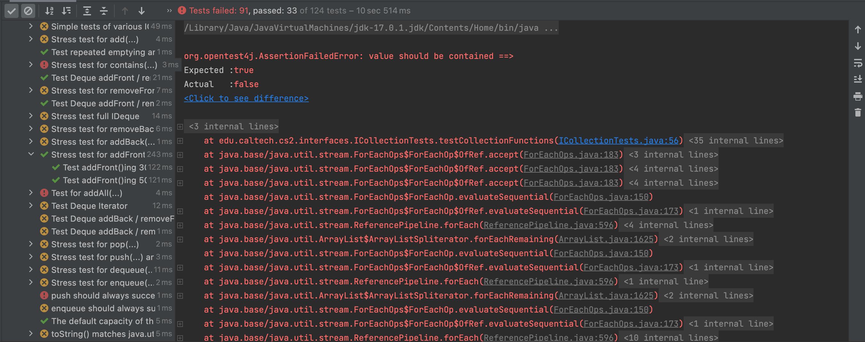This screenshot has height=342, width=865.
Task: Collapse the 'Stress test for addFront' node
Action: point(31,154)
